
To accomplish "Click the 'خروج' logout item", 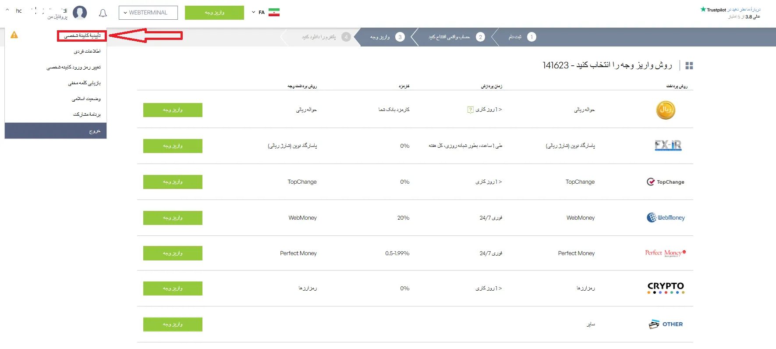I will [56, 131].
